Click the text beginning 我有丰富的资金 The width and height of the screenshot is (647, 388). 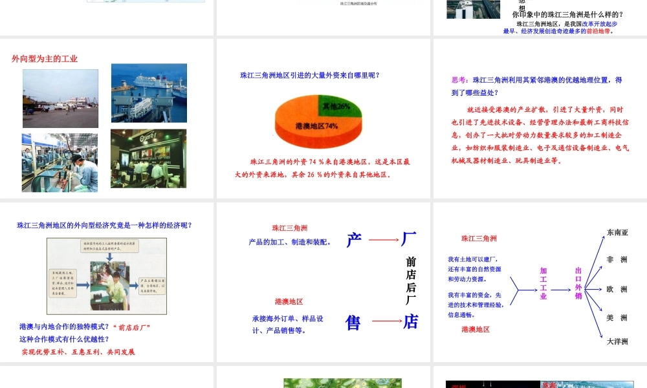click(476, 305)
